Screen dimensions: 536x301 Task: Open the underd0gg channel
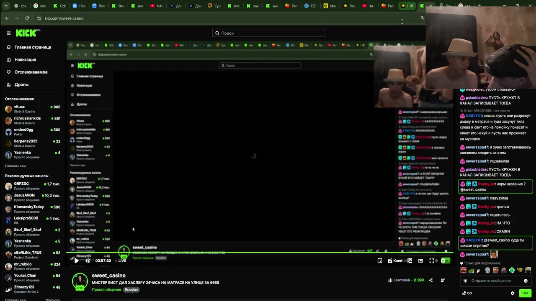pyautogui.click(x=33, y=132)
